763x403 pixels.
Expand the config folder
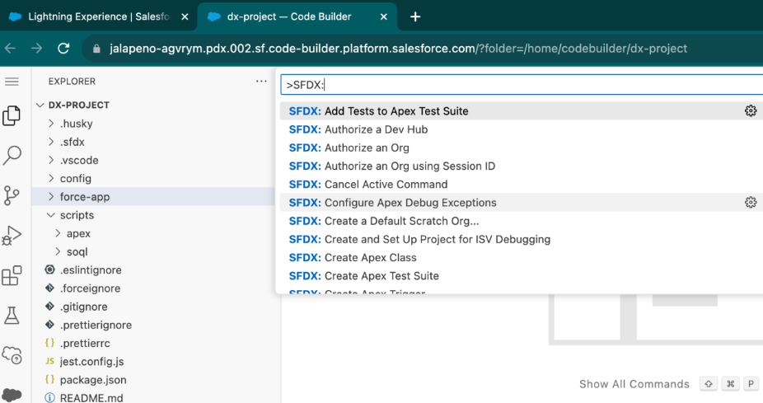pyautogui.click(x=75, y=179)
